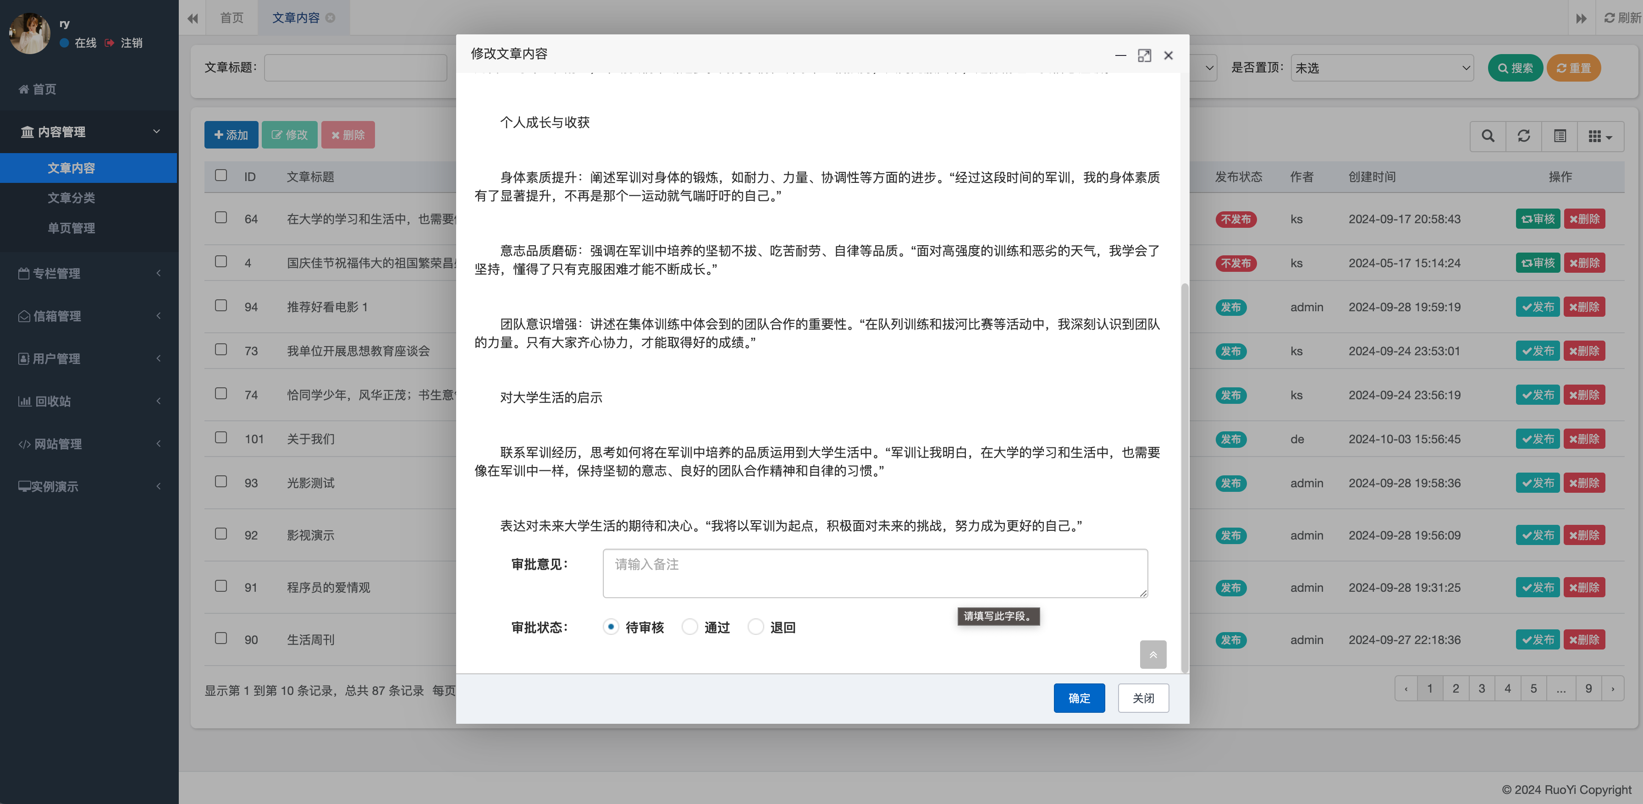Screen dimensions: 1643x804
Task: Maximize the 修改文章内容 dialog to fullscreen
Action: tap(1144, 55)
